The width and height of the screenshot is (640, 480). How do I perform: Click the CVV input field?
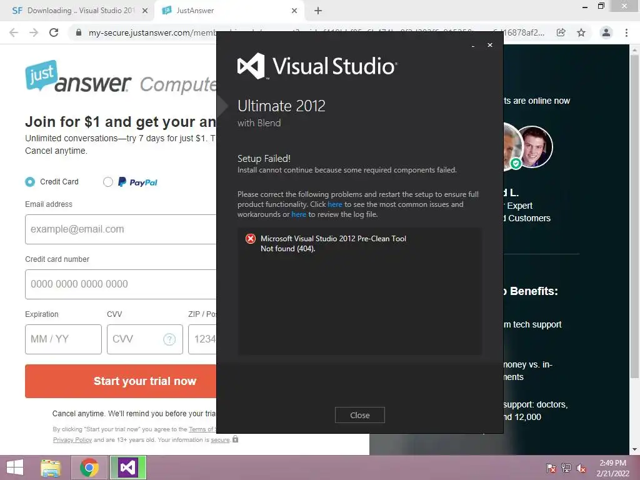(x=145, y=339)
